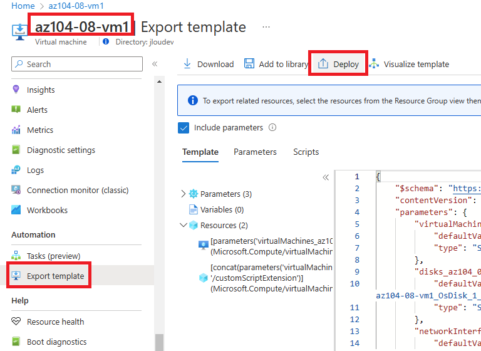Click the Metrics bar chart icon
This screenshot has height=351, width=481.
(x=16, y=130)
